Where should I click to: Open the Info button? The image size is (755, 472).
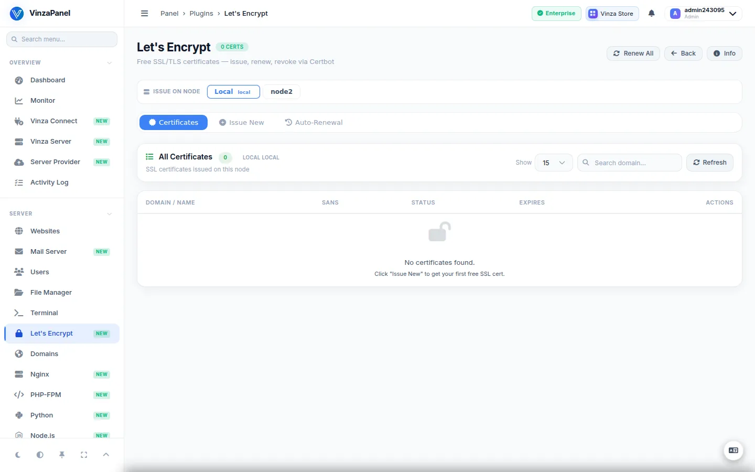pyautogui.click(x=725, y=53)
